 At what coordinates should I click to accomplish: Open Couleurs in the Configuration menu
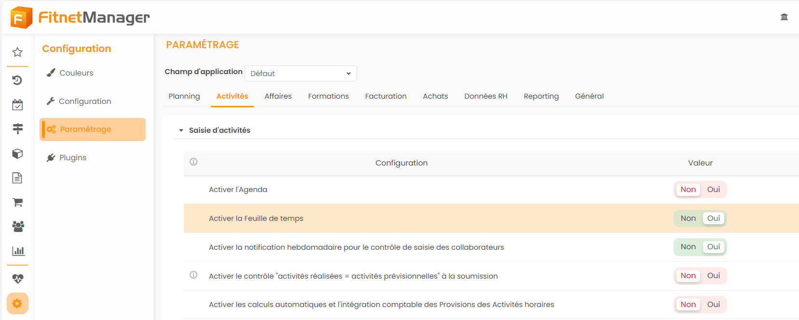[76, 73]
